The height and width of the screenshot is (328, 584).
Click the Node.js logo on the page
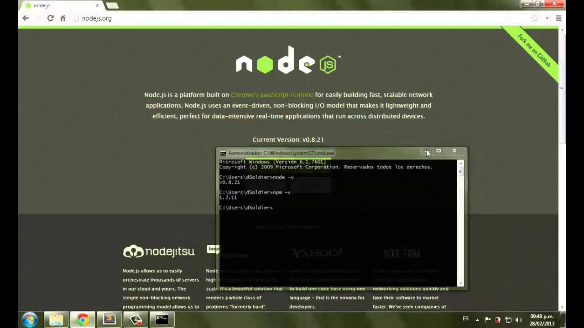coord(288,60)
